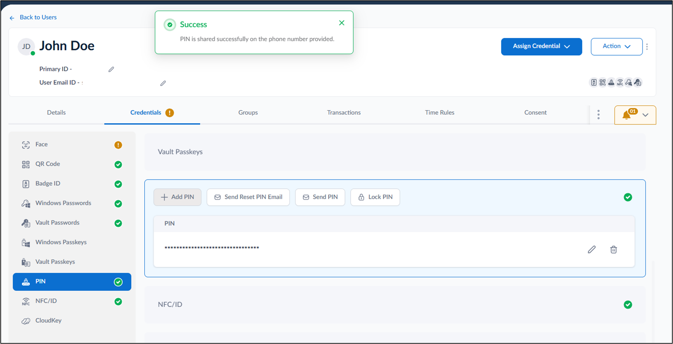Viewport: 673px width, 344px height.
Task: Go to the Consent tab
Action: 535,112
